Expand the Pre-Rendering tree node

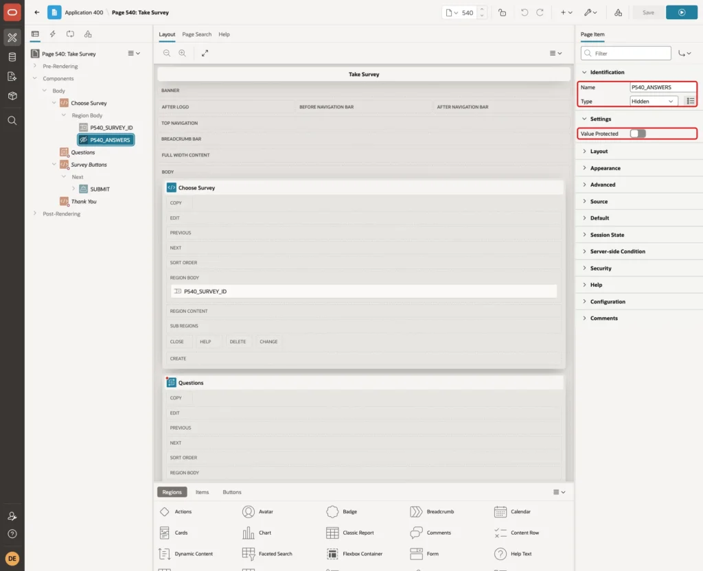click(x=35, y=66)
